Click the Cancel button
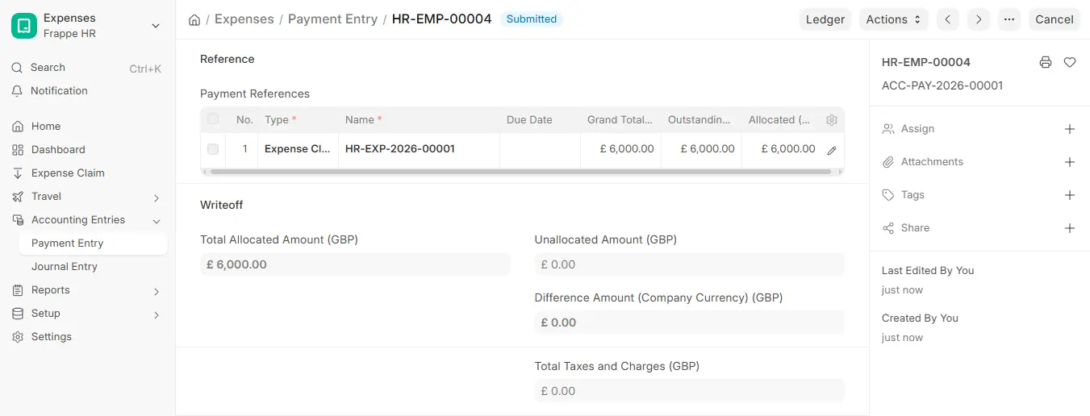Screen dimensions: 1090x416 pos(1055,19)
